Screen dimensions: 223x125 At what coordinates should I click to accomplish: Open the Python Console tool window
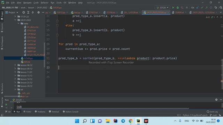70,112
